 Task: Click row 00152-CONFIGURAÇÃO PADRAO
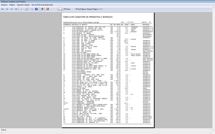tap(108, 72)
